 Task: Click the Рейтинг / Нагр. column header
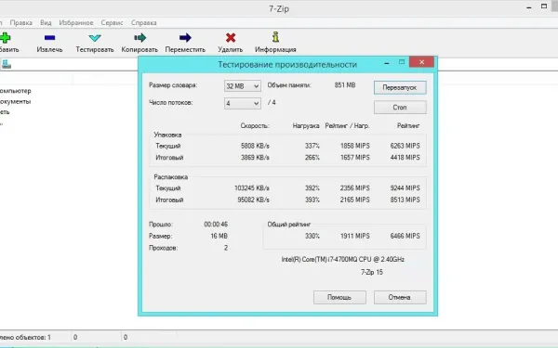[x=347, y=125]
